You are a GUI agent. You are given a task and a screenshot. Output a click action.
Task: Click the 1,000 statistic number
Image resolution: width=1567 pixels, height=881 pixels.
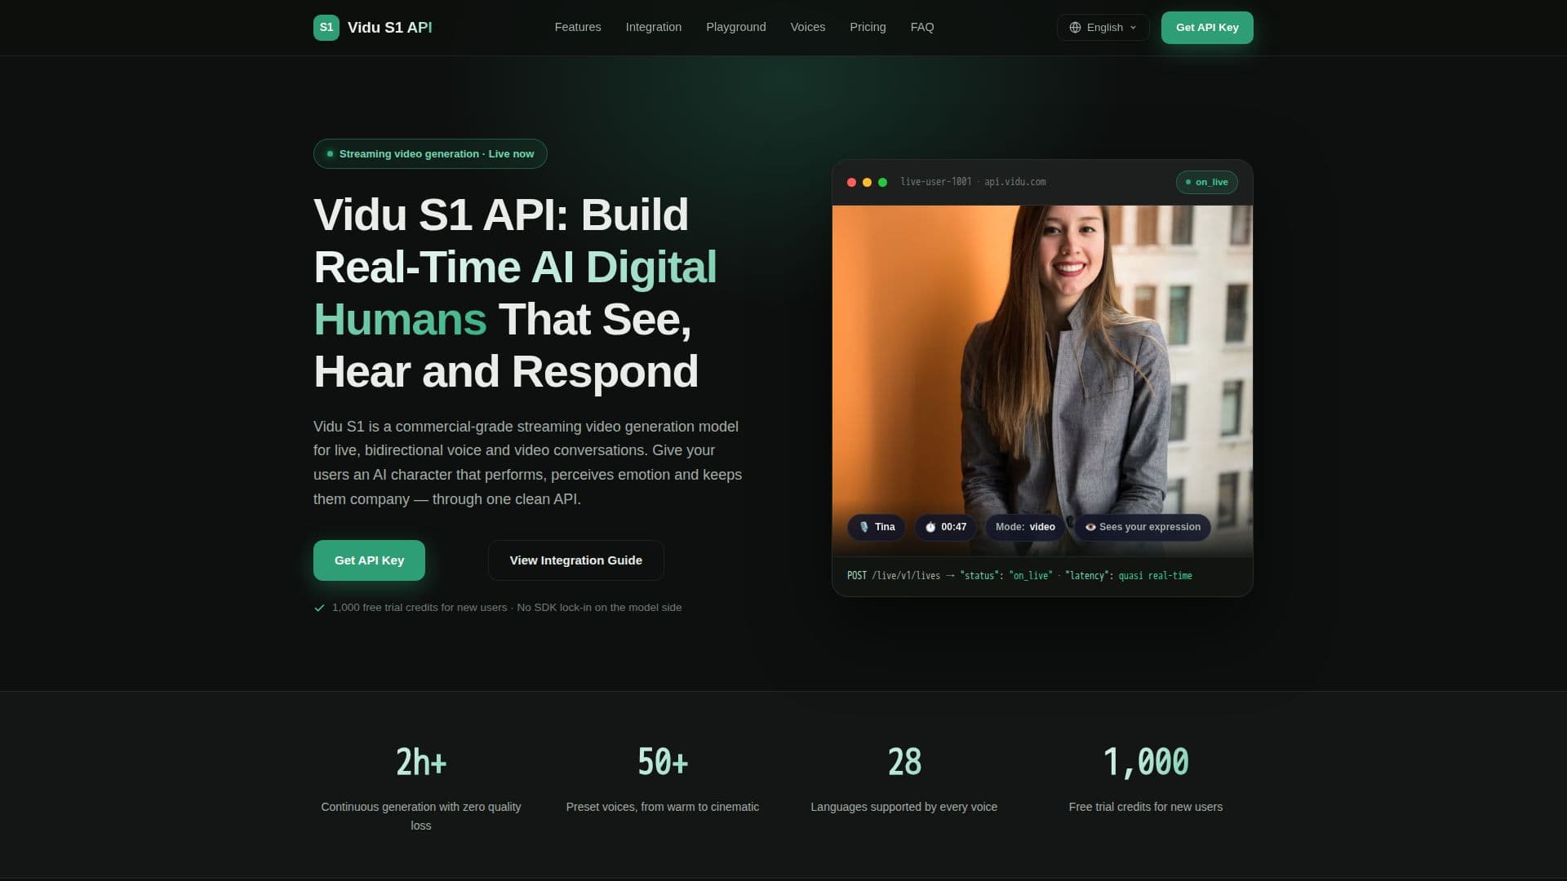[x=1146, y=762]
